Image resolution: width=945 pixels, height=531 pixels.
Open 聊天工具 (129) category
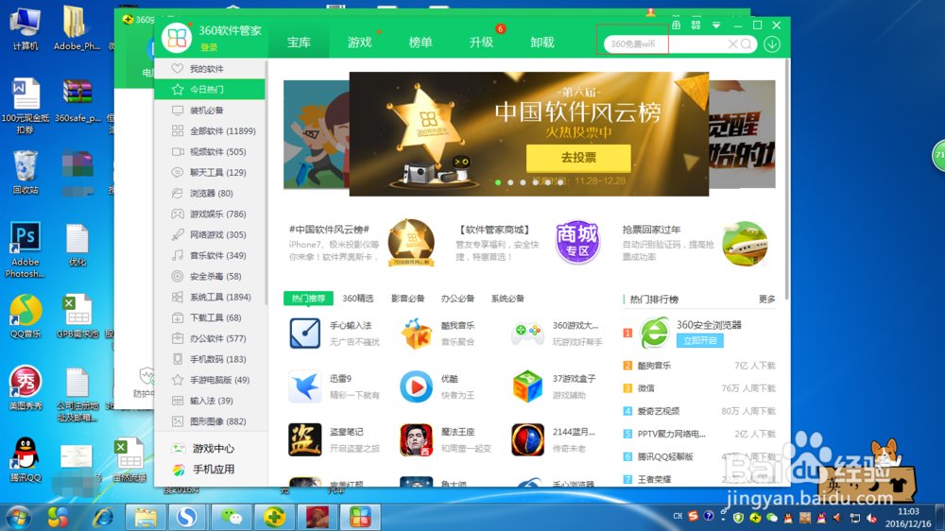(210, 172)
